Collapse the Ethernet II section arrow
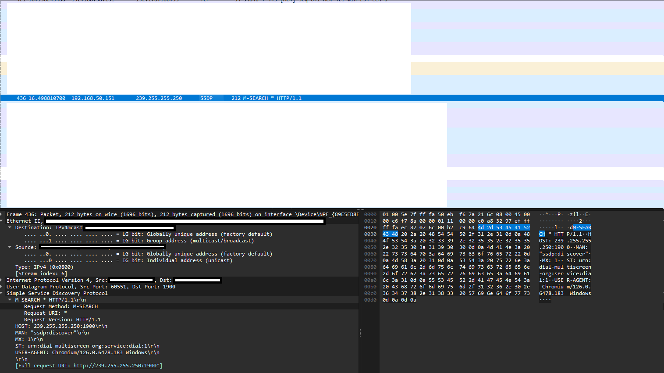This screenshot has width=664, height=373. tap(2, 221)
